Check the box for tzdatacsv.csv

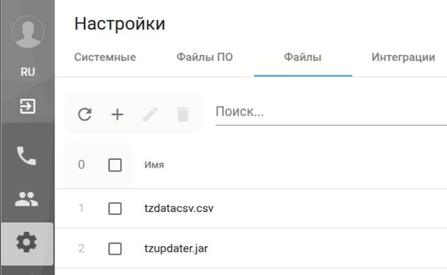115,209
